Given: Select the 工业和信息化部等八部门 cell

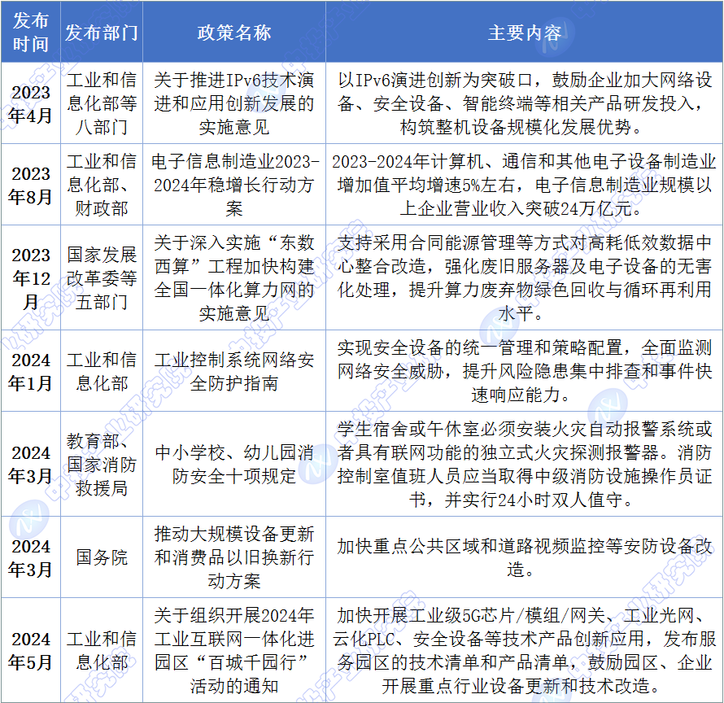Looking at the screenshot, I should [102, 104].
